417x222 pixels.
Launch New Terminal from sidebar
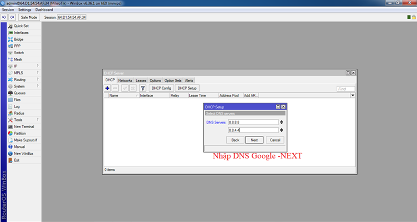[24, 127]
